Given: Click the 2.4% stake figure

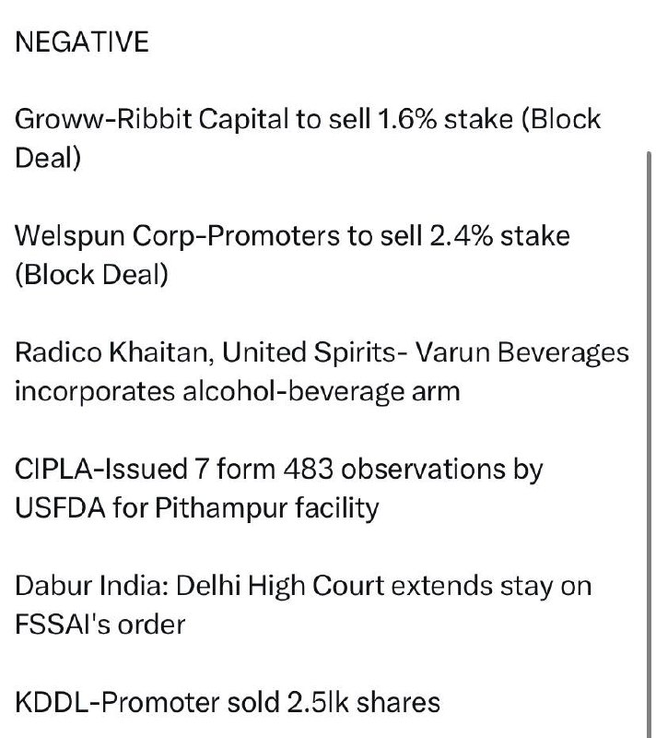Looking at the screenshot, I should pyautogui.click(x=499, y=235).
